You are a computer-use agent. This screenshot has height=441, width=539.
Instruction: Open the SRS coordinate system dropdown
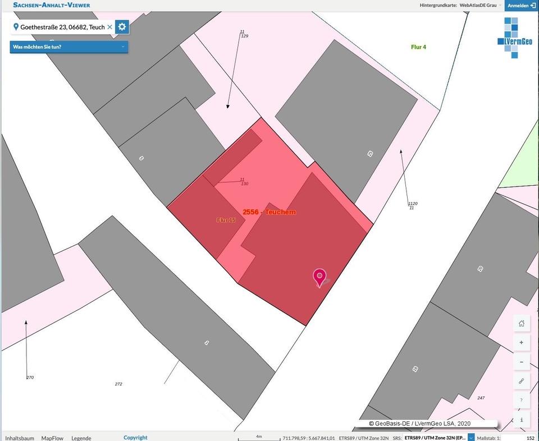(471, 438)
